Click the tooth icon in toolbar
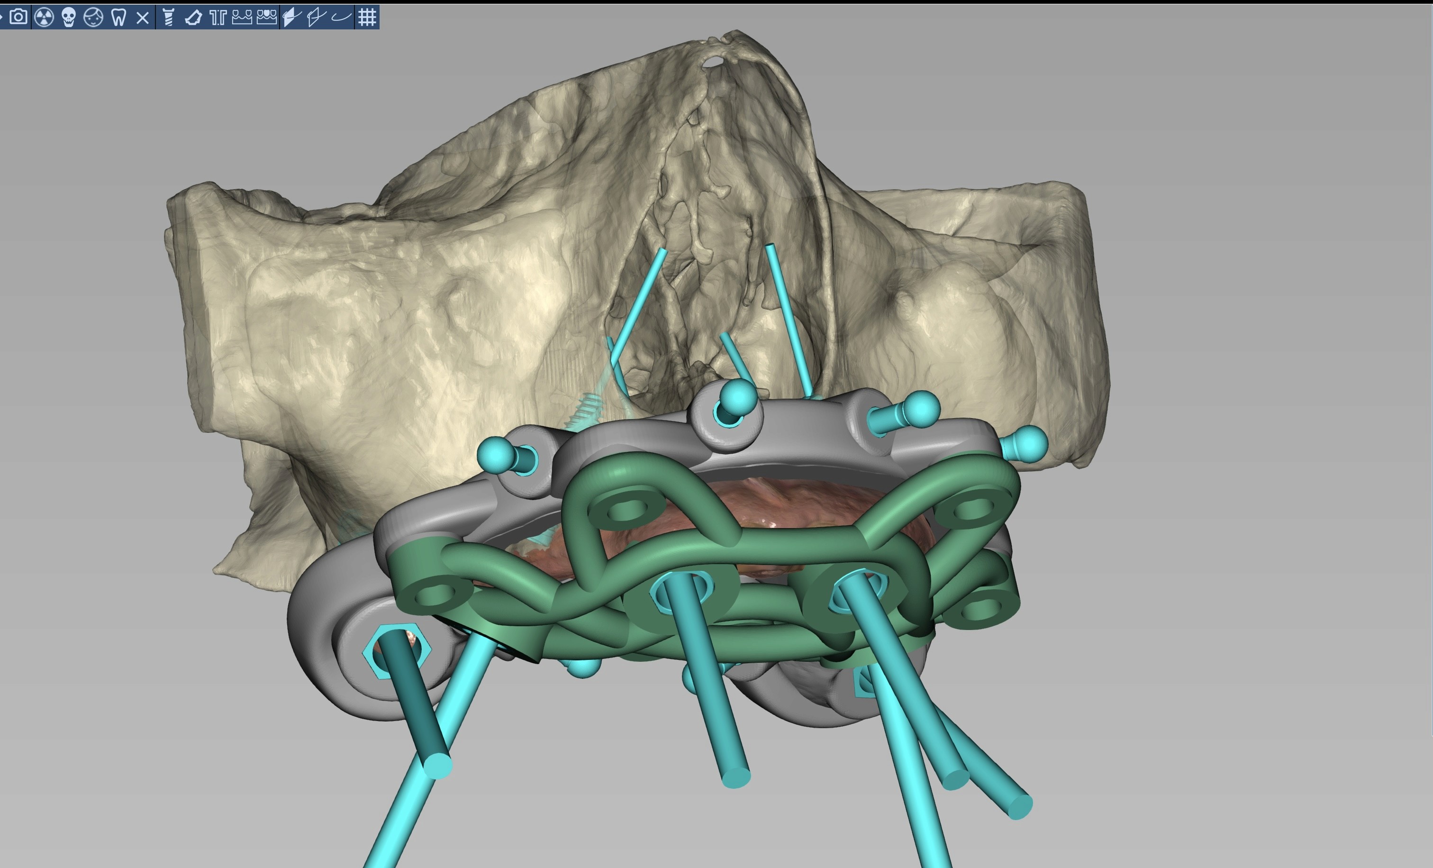Viewport: 1433px width, 868px height. click(118, 17)
